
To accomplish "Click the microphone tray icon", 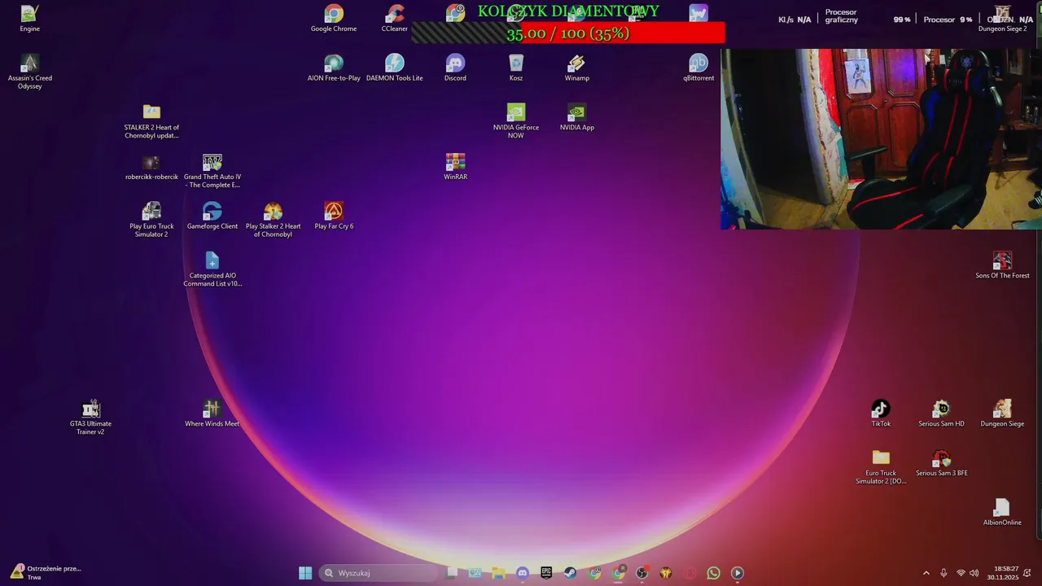I will coord(943,573).
